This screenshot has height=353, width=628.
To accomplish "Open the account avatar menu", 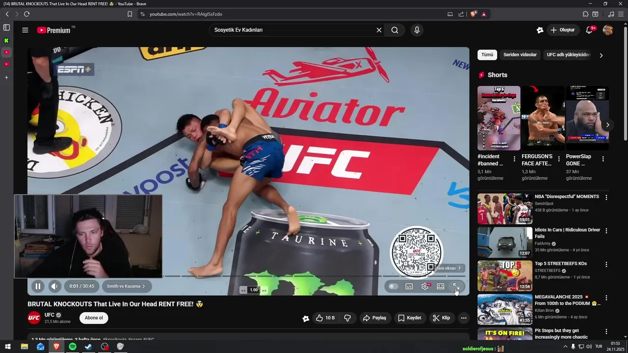I will [x=608, y=30].
